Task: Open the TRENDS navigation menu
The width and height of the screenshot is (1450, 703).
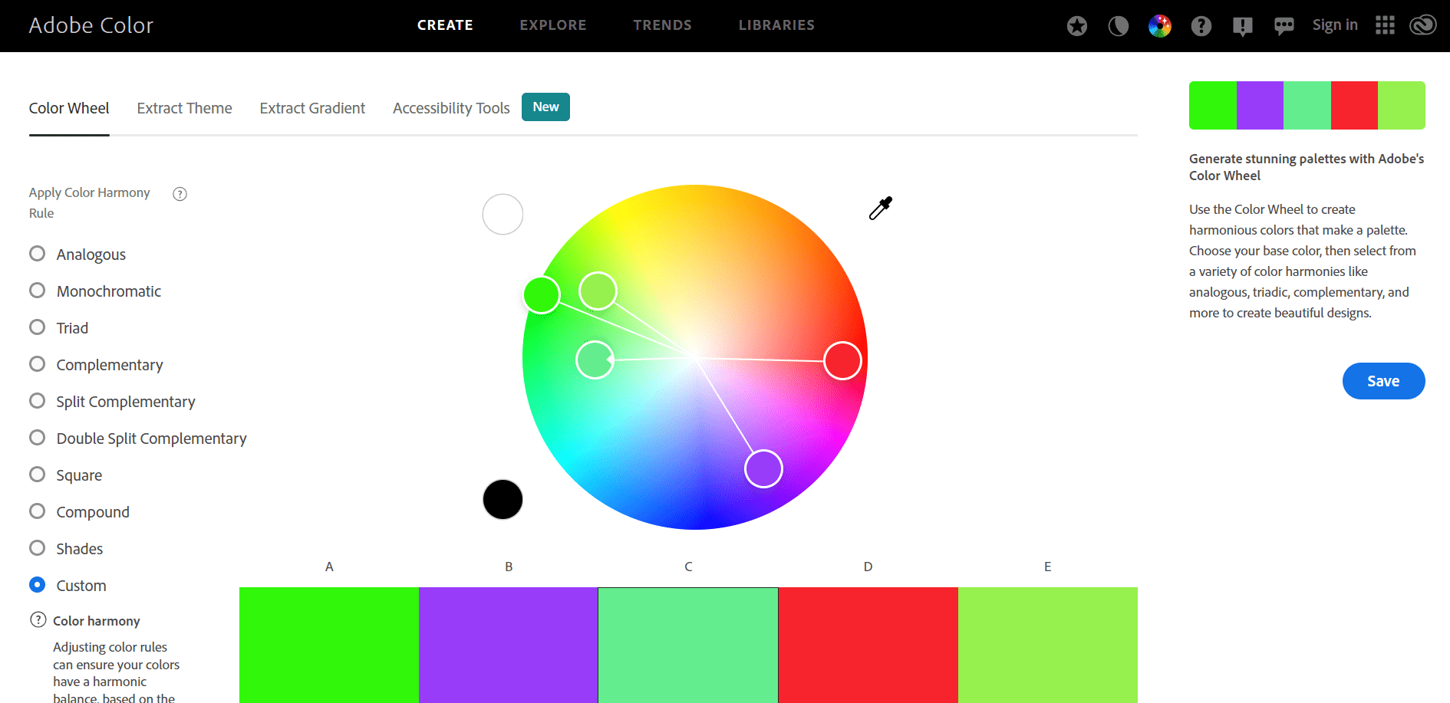Action: point(663,25)
